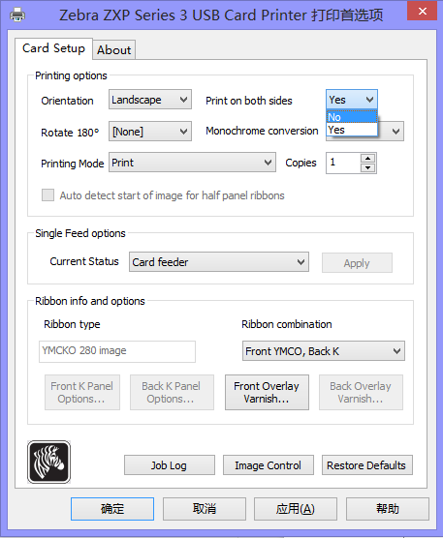This screenshot has width=443, height=538.
Task: Click the Job Log button
Action: [170, 464]
